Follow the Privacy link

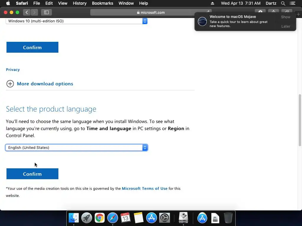(x=13, y=69)
